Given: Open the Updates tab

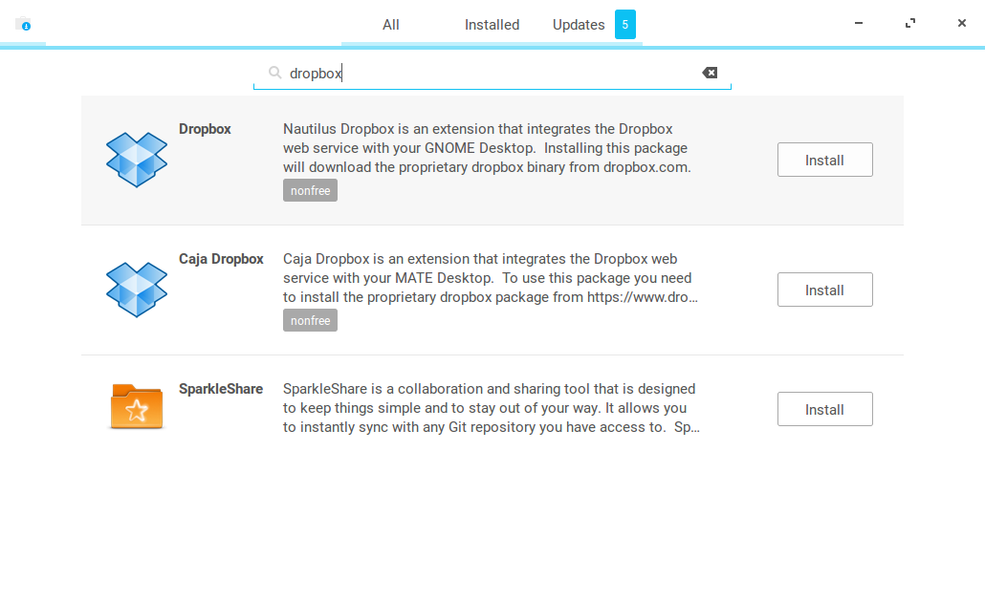Looking at the screenshot, I should click(579, 25).
